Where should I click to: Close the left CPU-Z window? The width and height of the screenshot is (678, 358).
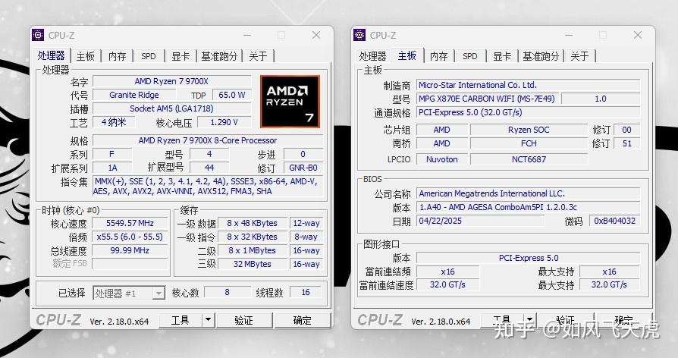coord(316,35)
